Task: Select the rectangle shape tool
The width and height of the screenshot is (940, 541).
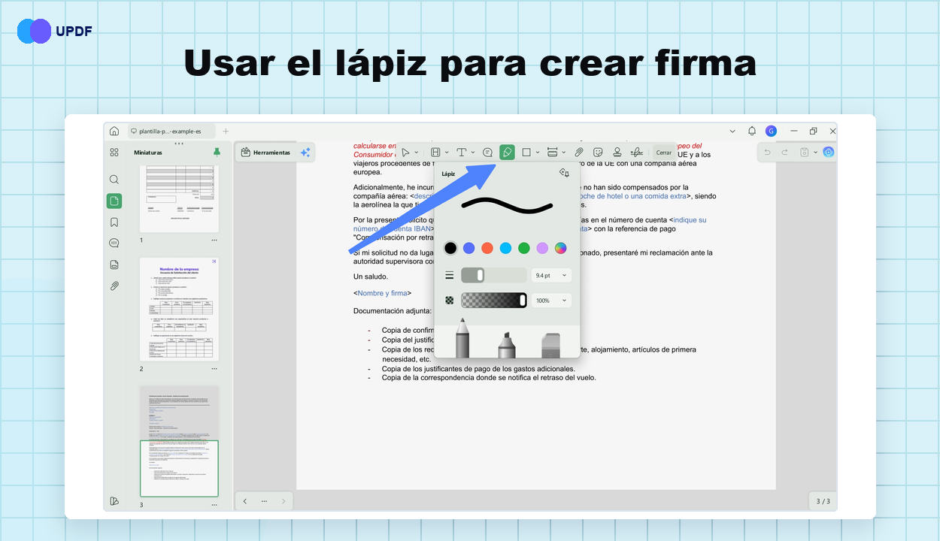Action: click(x=526, y=153)
